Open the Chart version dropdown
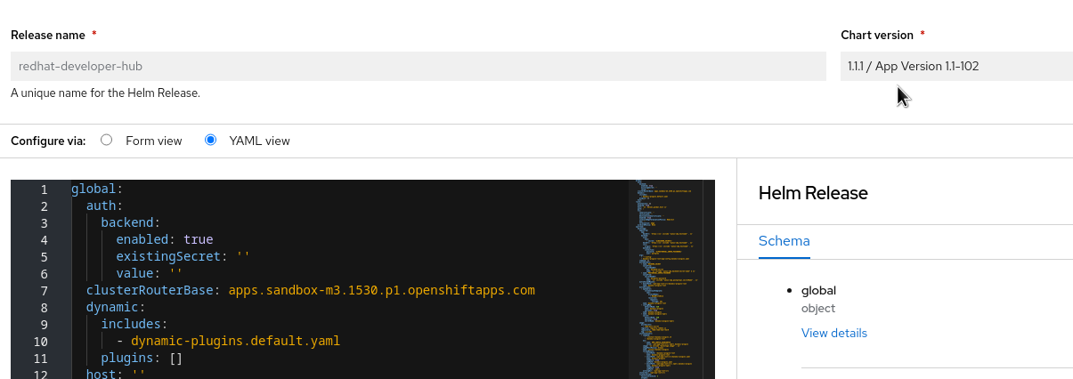This screenshot has width=1073, height=379. pyautogui.click(x=956, y=66)
